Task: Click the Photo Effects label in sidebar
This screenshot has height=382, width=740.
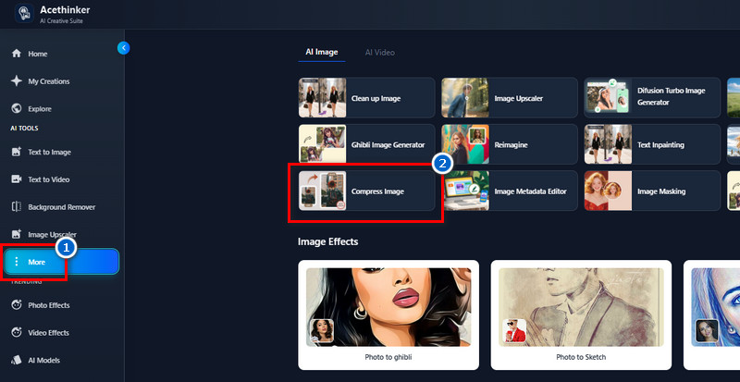Action: coord(49,305)
